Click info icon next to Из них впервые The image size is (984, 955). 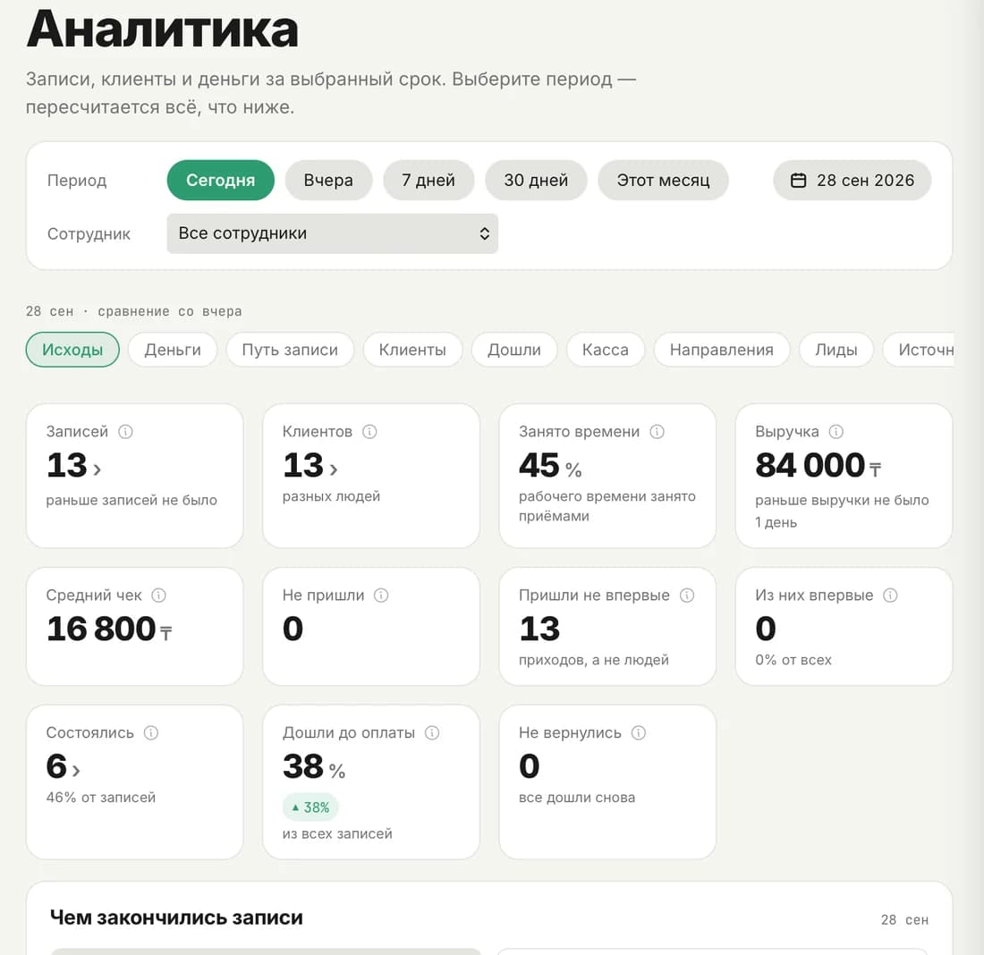890,596
